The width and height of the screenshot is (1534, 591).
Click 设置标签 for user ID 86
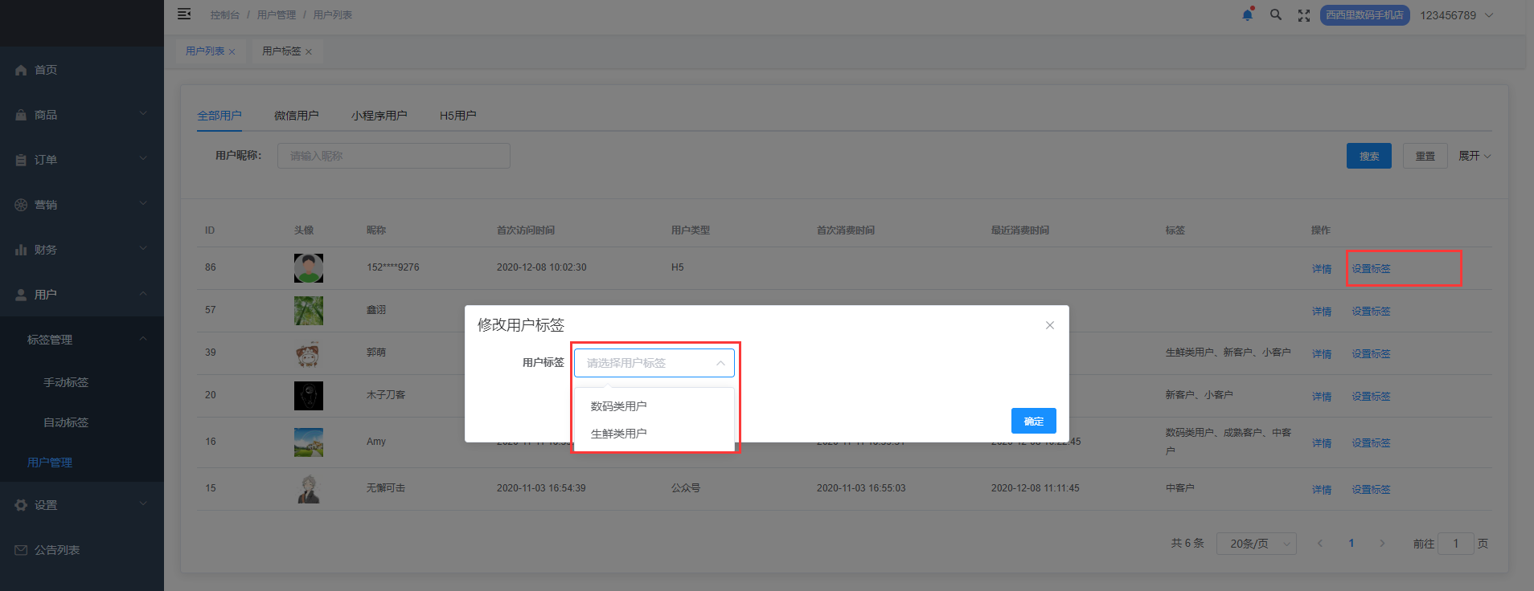point(1371,269)
